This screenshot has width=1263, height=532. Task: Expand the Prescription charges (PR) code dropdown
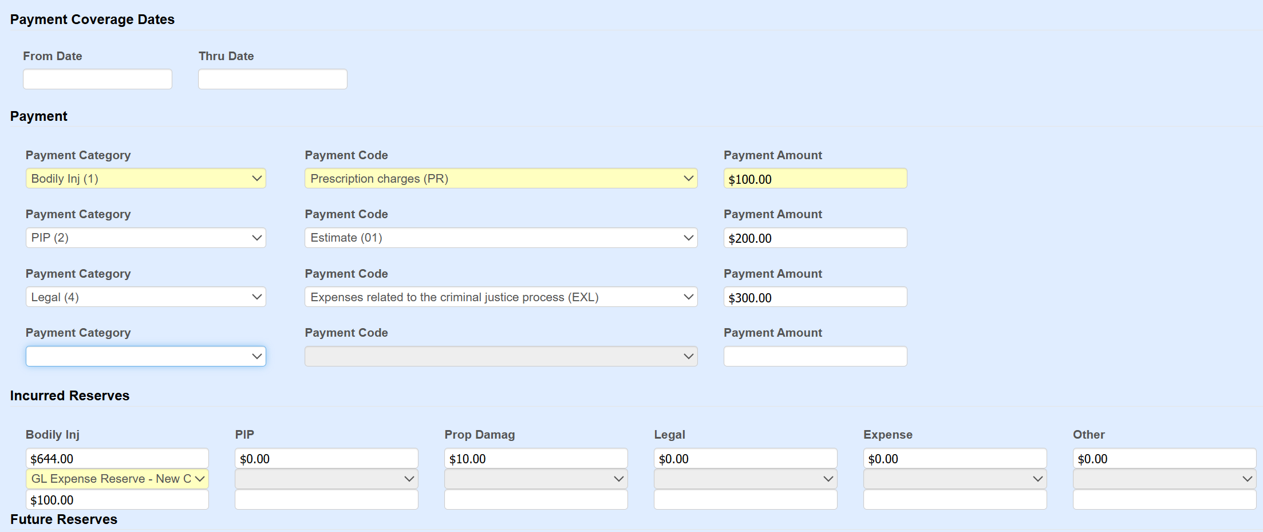point(500,179)
